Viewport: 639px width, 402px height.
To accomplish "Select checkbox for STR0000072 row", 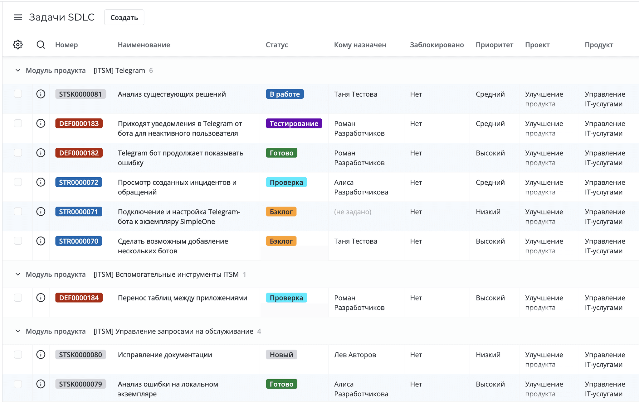I will (x=18, y=182).
